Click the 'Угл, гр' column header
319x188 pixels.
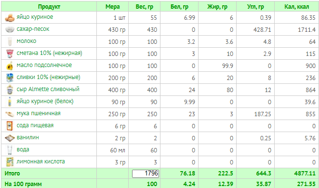click(x=255, y=7)
